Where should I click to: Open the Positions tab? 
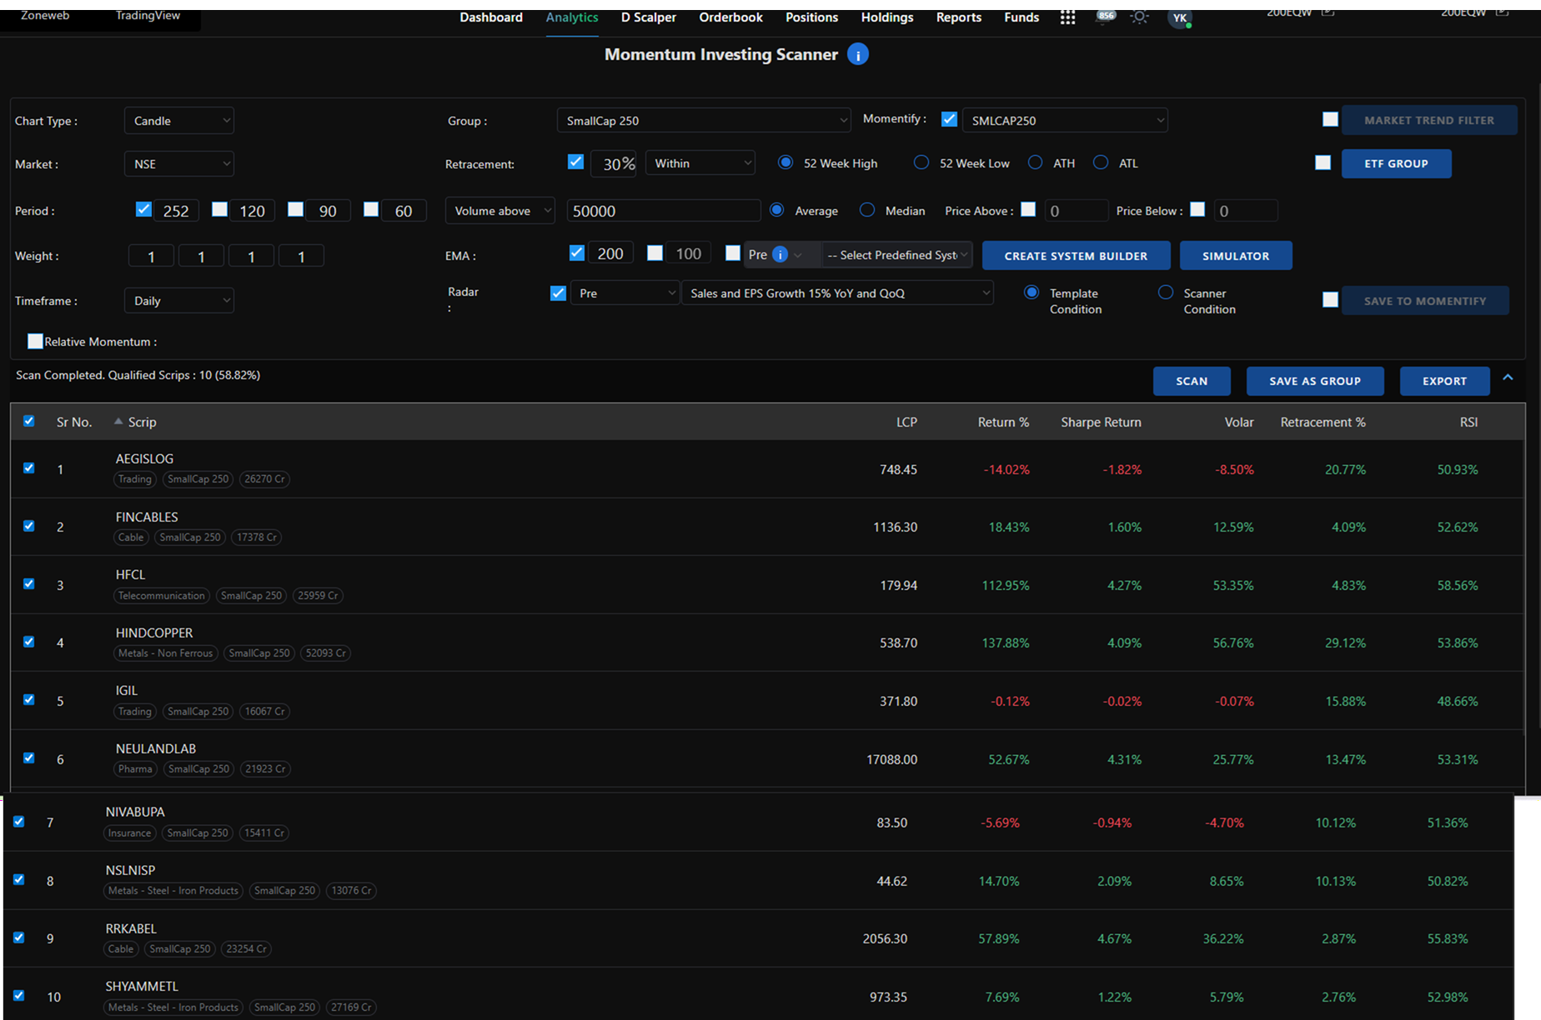click(811, 17)
